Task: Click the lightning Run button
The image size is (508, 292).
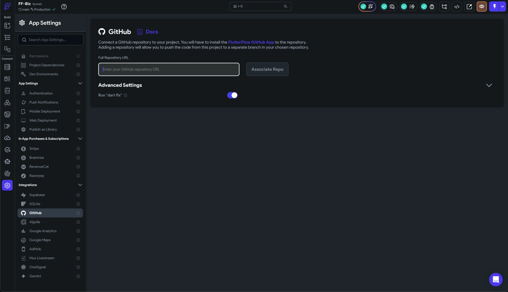Action: pyautogui.click(x=494, y=6)
